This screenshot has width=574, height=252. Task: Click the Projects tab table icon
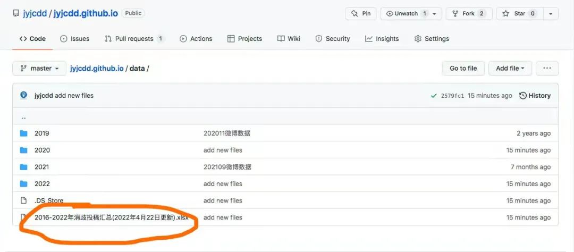[x=231, y=38]
